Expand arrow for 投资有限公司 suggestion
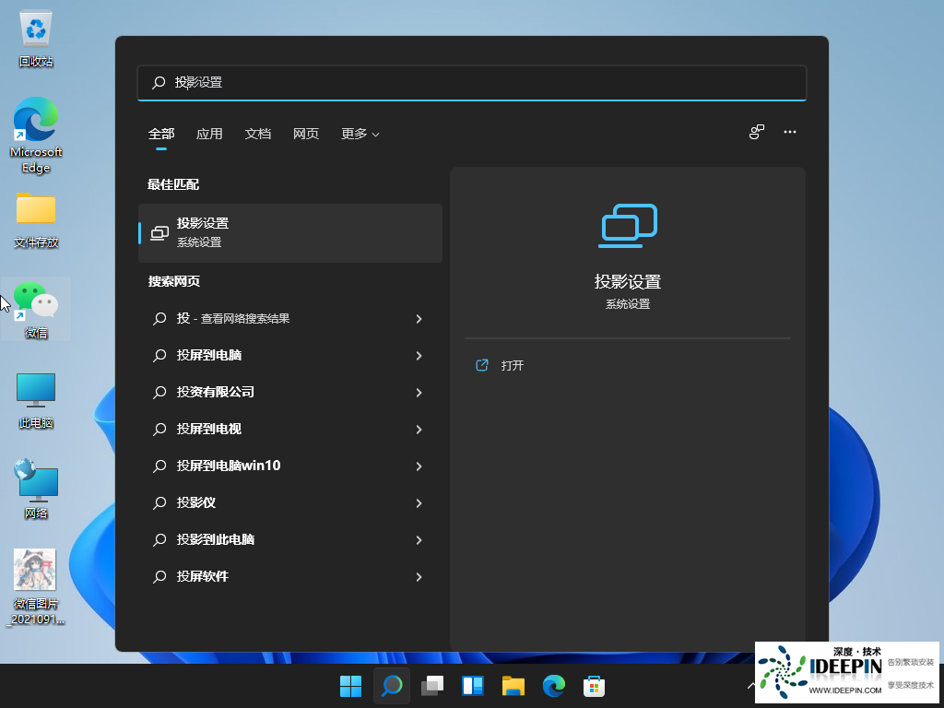The image size is (944, 708). point(419,392)
